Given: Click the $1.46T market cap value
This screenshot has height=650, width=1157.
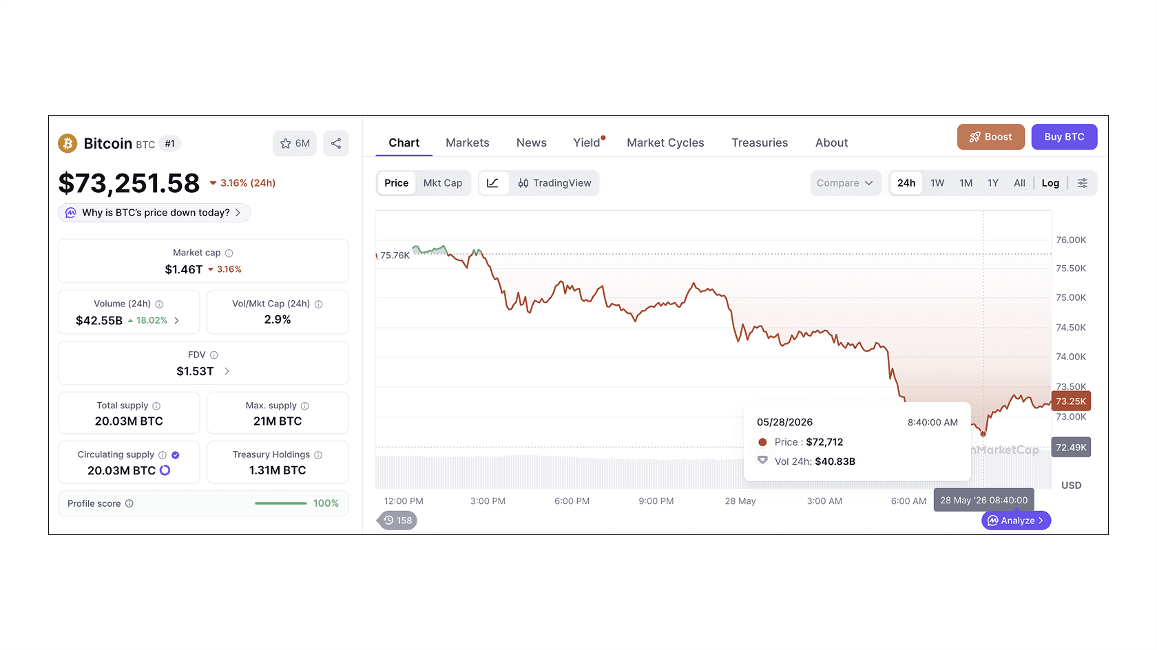Looking at the screenshot, I should tap(184, 270).
